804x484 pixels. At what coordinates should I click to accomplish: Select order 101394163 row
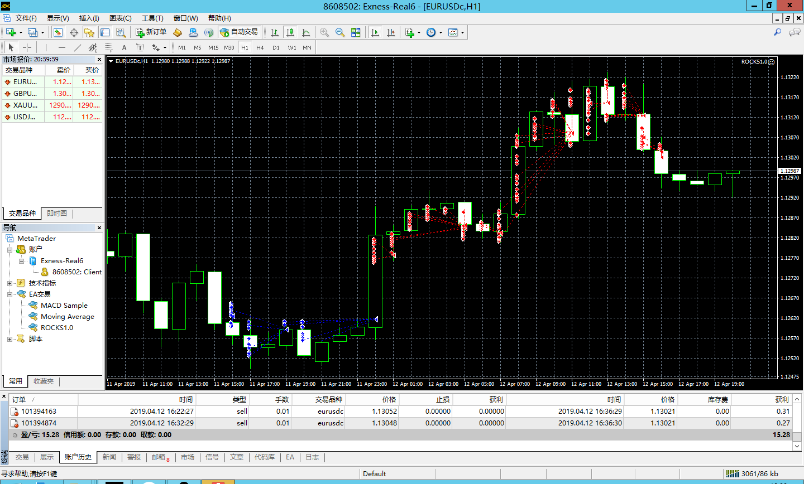tap(401, 412)
